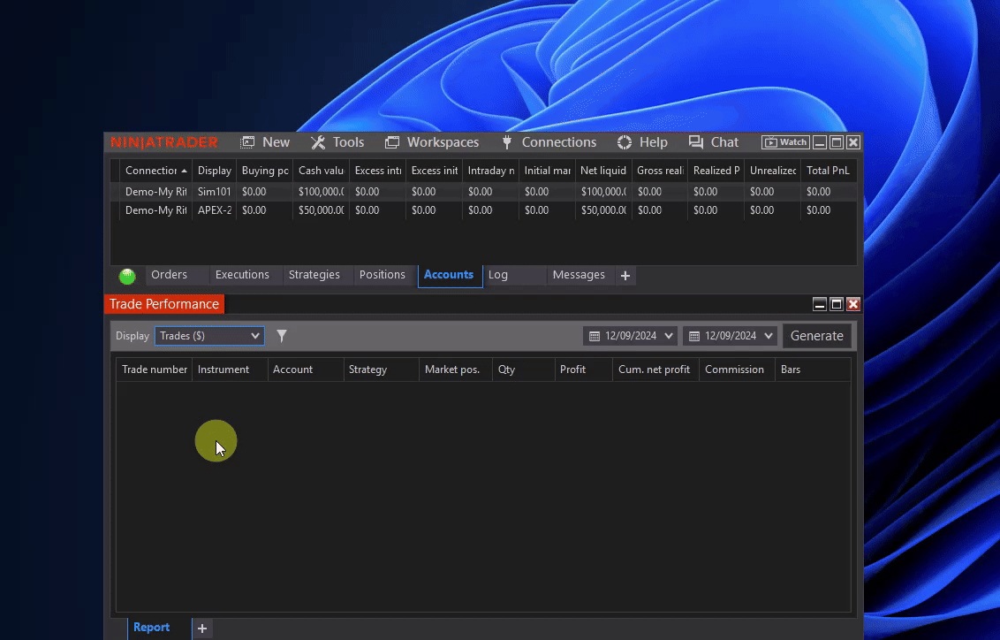Click the Generate button
Image resolution: width=1000 pixels, height=640 pixels.
816,336
